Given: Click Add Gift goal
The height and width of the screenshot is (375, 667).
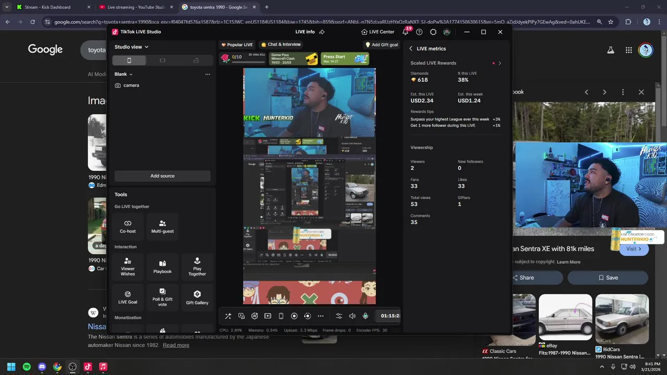Looking at the screenshot, I should [382, 45].
